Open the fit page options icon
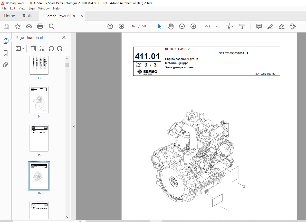 pos(228,26)
